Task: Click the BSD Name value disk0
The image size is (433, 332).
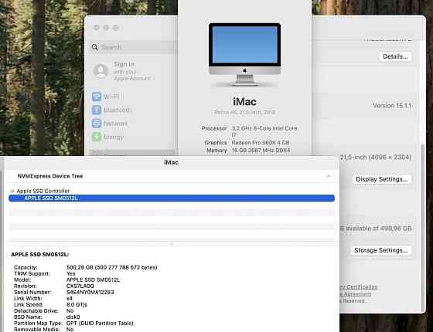Action: pyautogui.click(x=73, y=317)
